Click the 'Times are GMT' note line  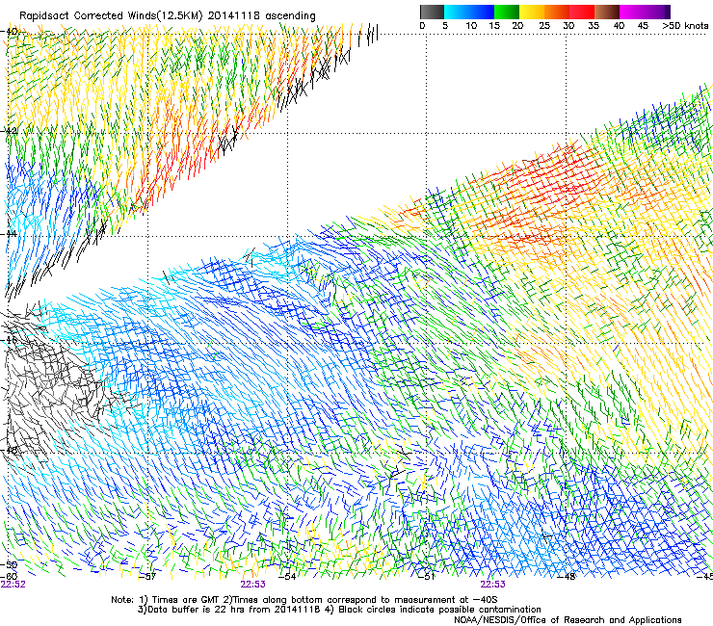click(304, 600)
